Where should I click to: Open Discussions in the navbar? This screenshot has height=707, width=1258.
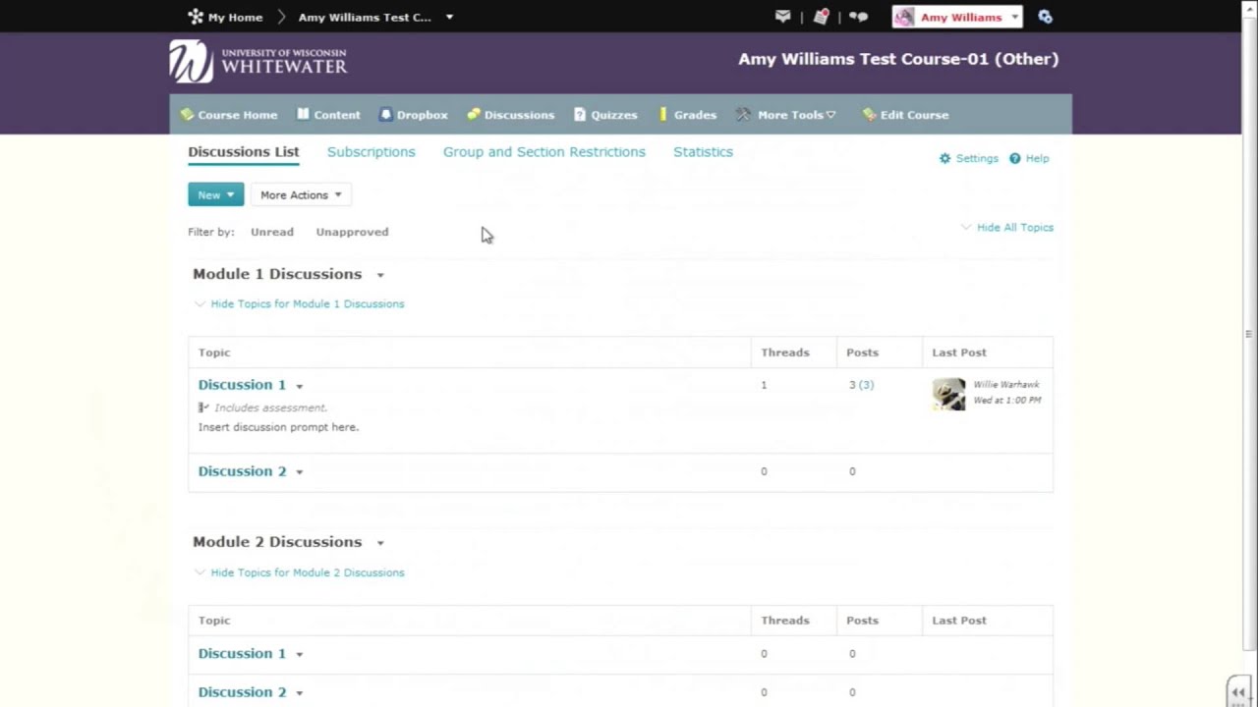click(x=511, y=115)
